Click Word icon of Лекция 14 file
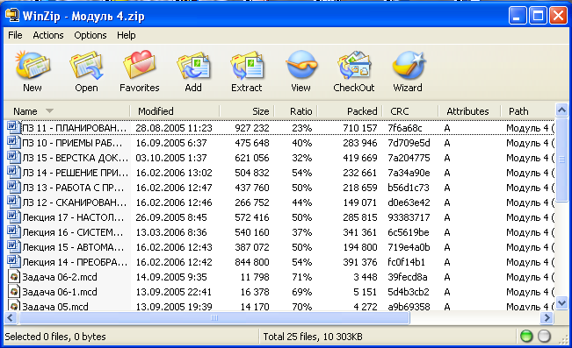 (13, 262)
